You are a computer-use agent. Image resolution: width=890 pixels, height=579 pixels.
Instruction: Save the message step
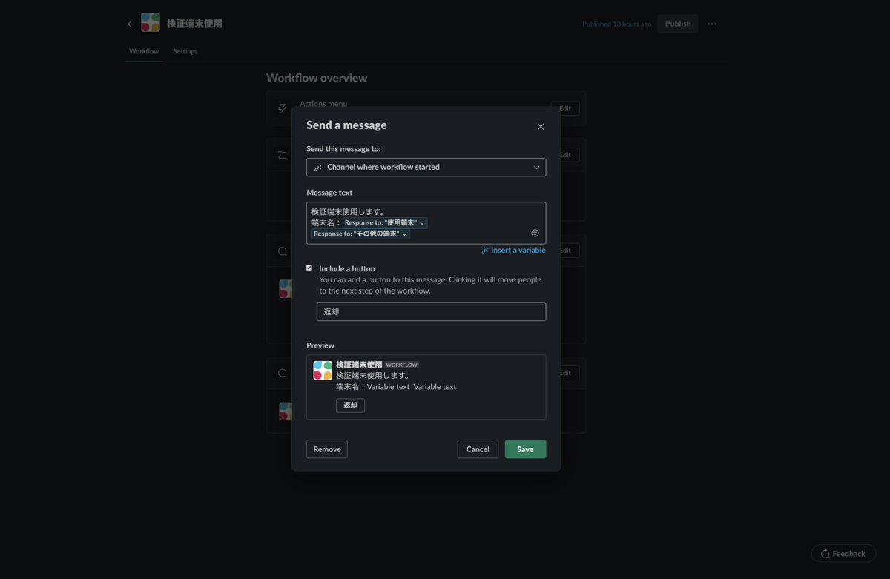pyautogui.click(x=525, y=449)
